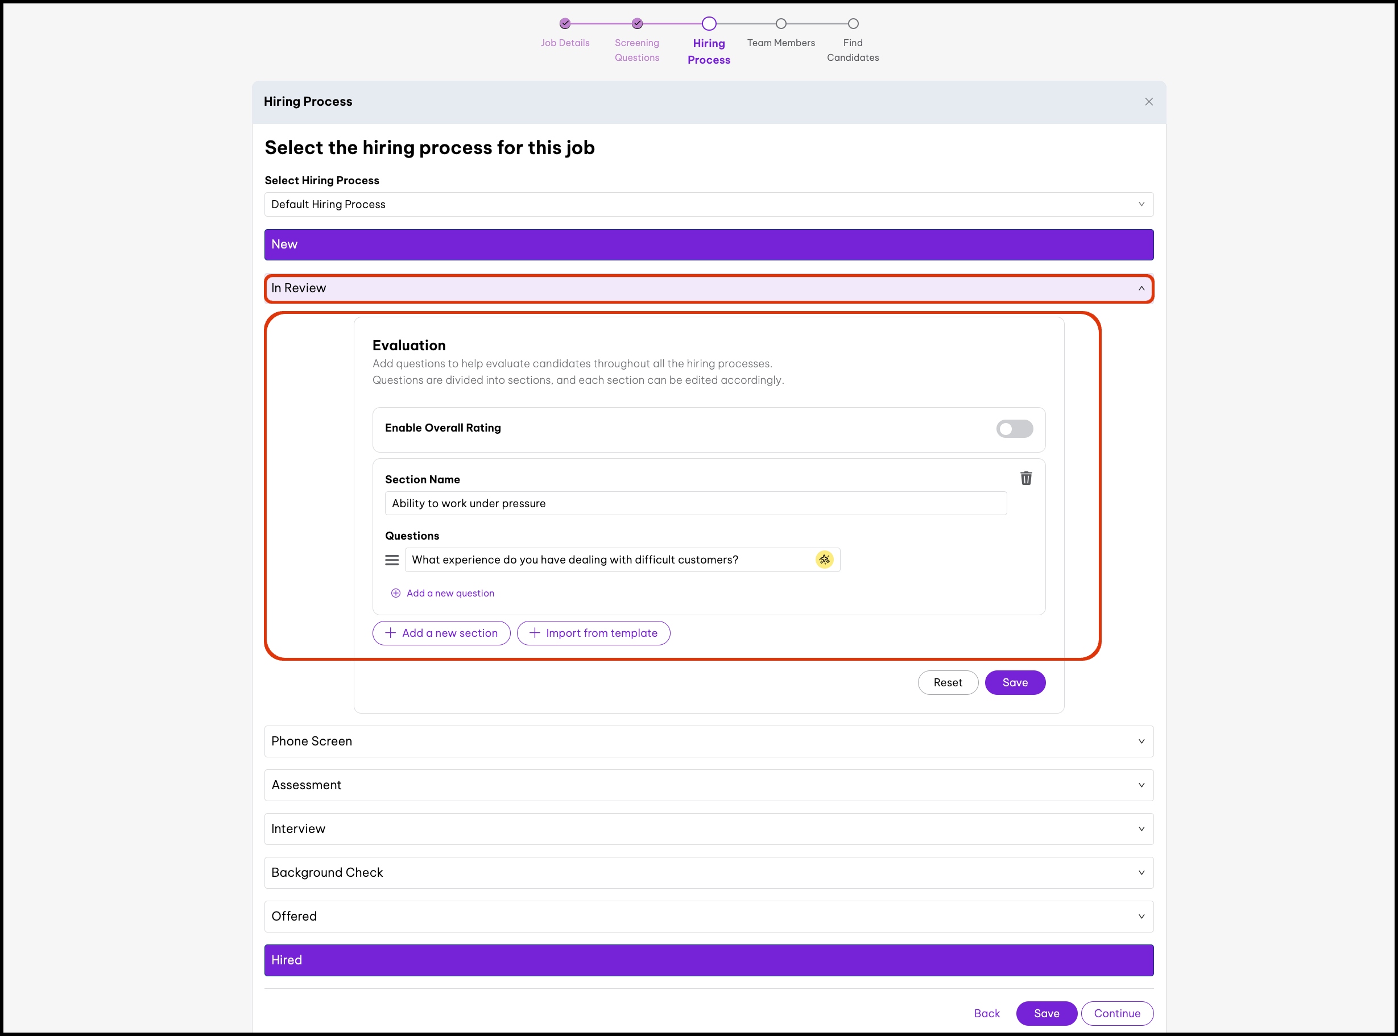The width and height of the screenshot is (1398, 1036).
Task: Close the Hiring Process panel
Action: pyautogui.click(x=1148, y=102)
